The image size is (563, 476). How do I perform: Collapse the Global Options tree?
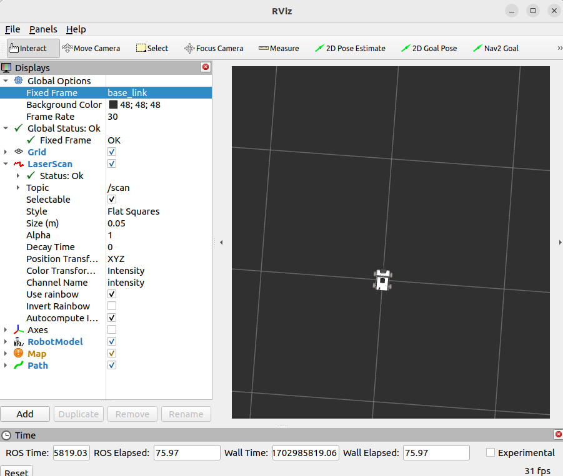pos(6,80)
